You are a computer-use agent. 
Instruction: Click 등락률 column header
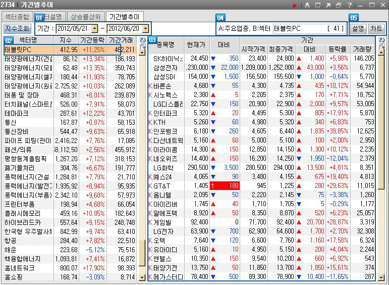(x=337, y=49)
